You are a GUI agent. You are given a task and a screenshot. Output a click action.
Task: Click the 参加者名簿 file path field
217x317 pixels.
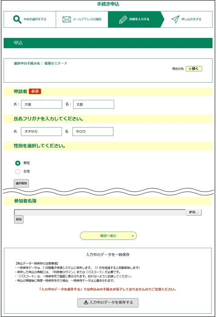100,212
